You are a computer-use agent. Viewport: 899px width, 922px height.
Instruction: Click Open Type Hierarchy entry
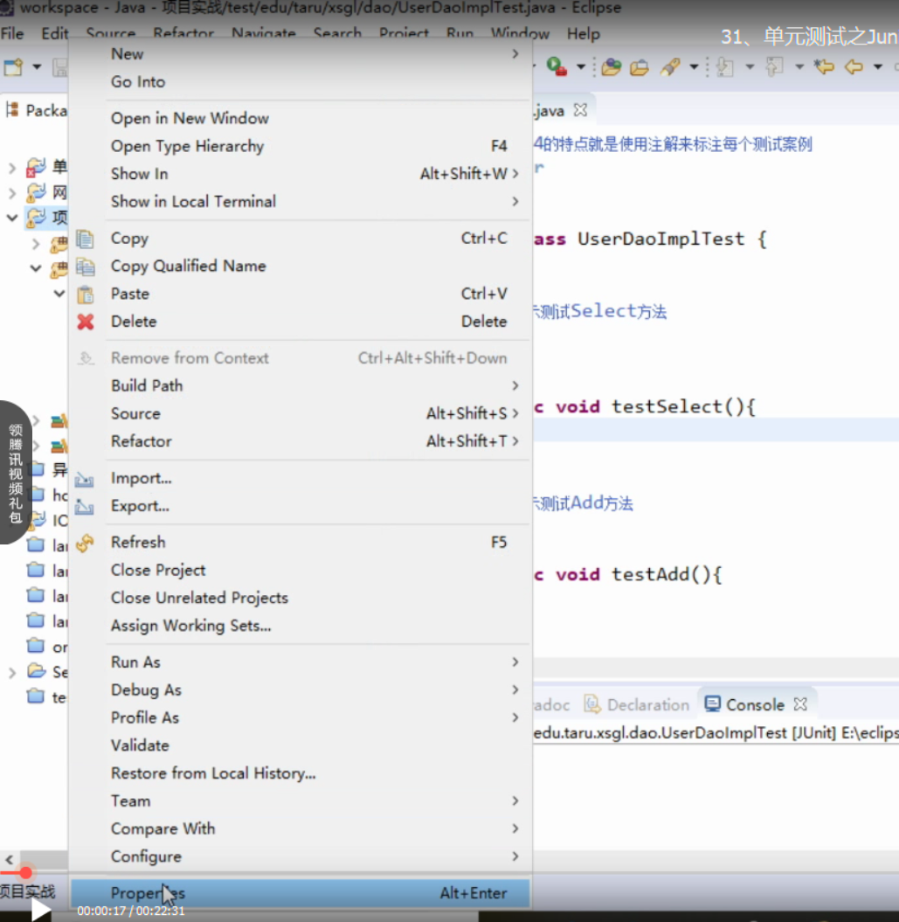[300, 146]
